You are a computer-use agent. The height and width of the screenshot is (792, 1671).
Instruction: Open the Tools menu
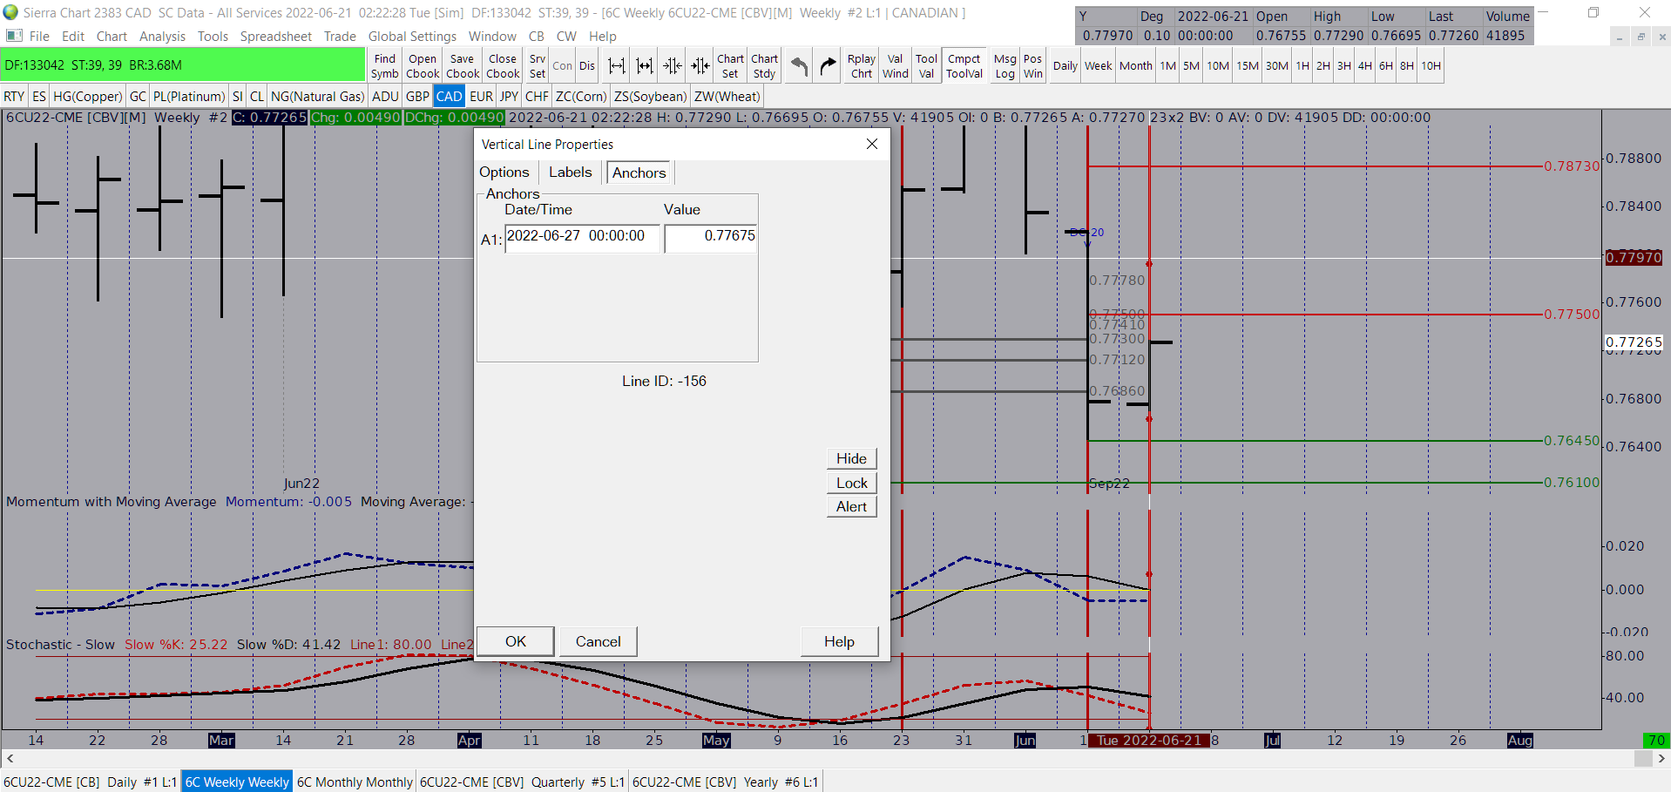coord(213,36)
